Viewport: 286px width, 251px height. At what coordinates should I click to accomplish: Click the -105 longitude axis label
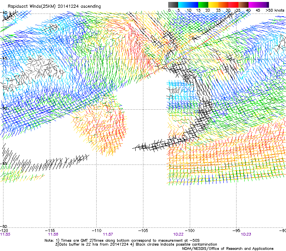[x=143, y=231]
